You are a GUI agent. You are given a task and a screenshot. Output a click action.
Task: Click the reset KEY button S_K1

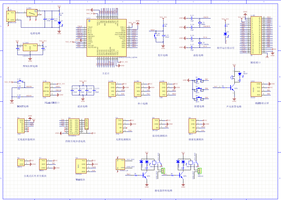(156, 36)
